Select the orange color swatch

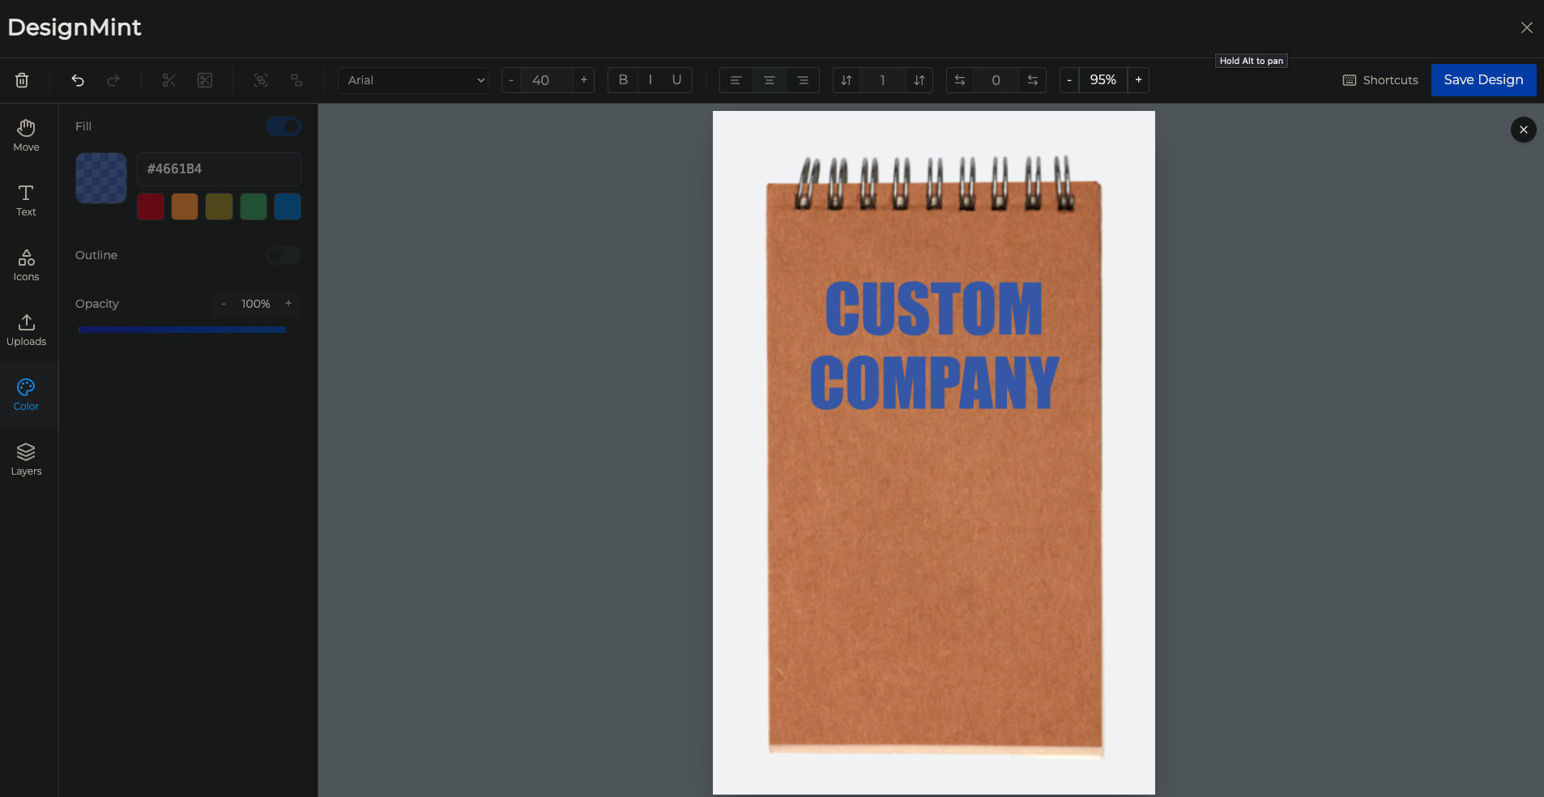coord(185,207)
